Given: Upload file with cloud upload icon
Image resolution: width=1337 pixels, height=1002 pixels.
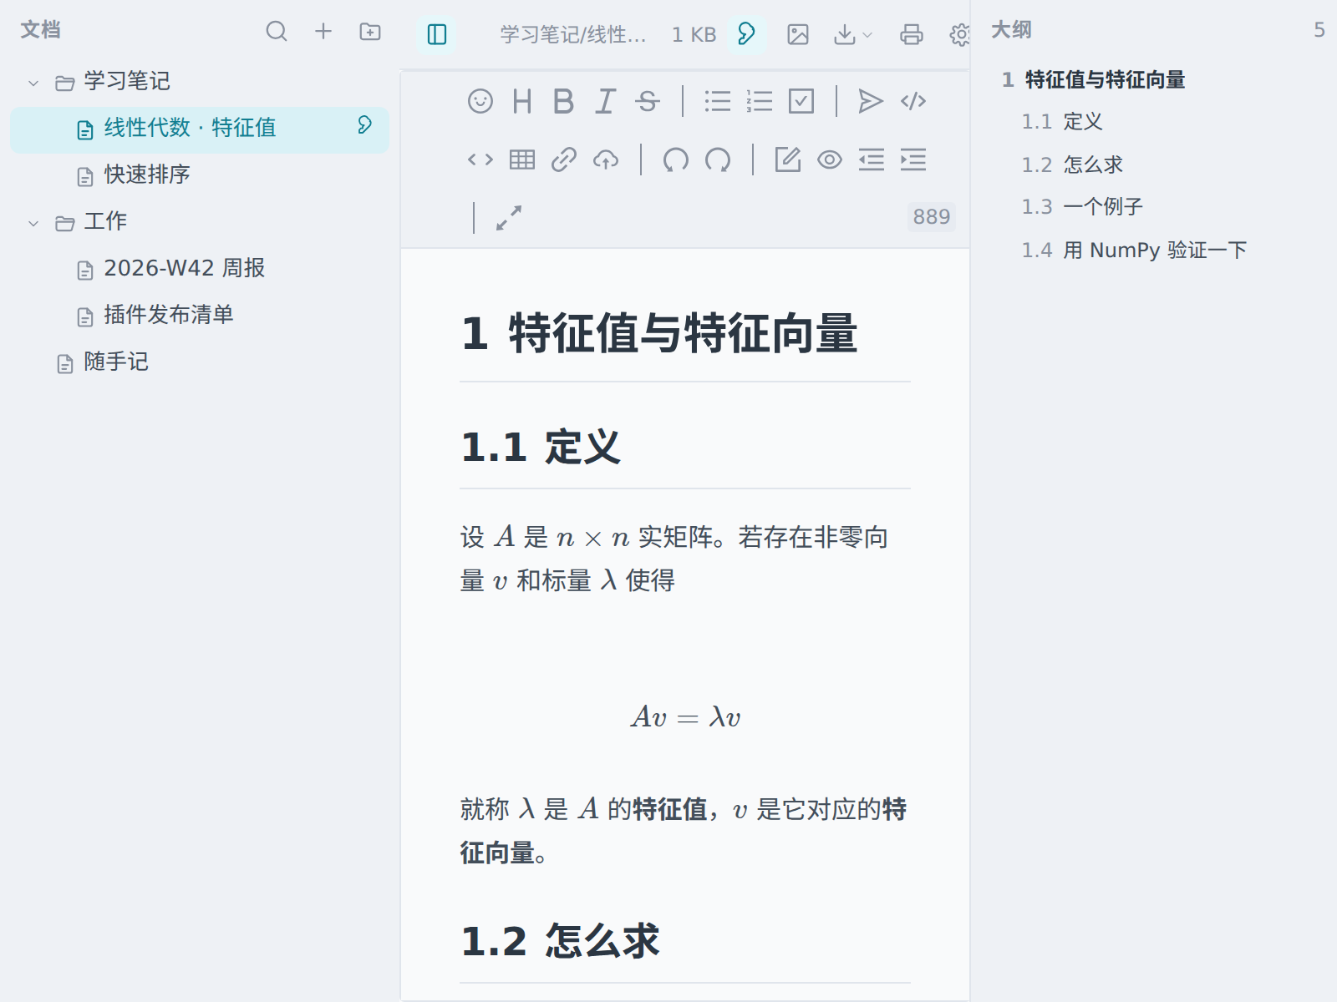Looking at the screenshot, I should (606, 159).
